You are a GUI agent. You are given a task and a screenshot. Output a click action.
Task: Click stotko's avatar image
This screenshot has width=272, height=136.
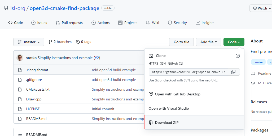click(20, 58)
